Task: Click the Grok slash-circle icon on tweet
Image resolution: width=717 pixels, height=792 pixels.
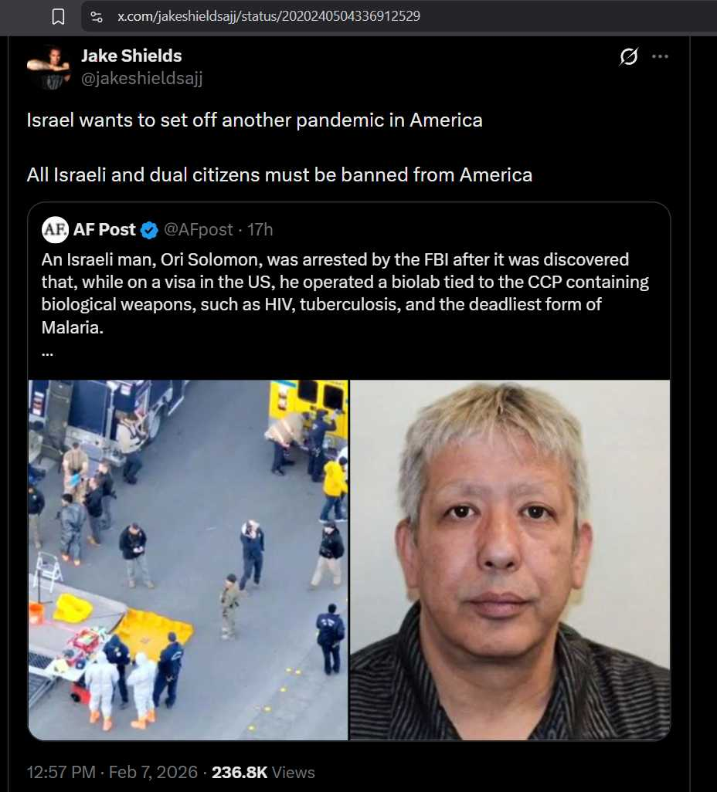Action: (x=628, y=56)
